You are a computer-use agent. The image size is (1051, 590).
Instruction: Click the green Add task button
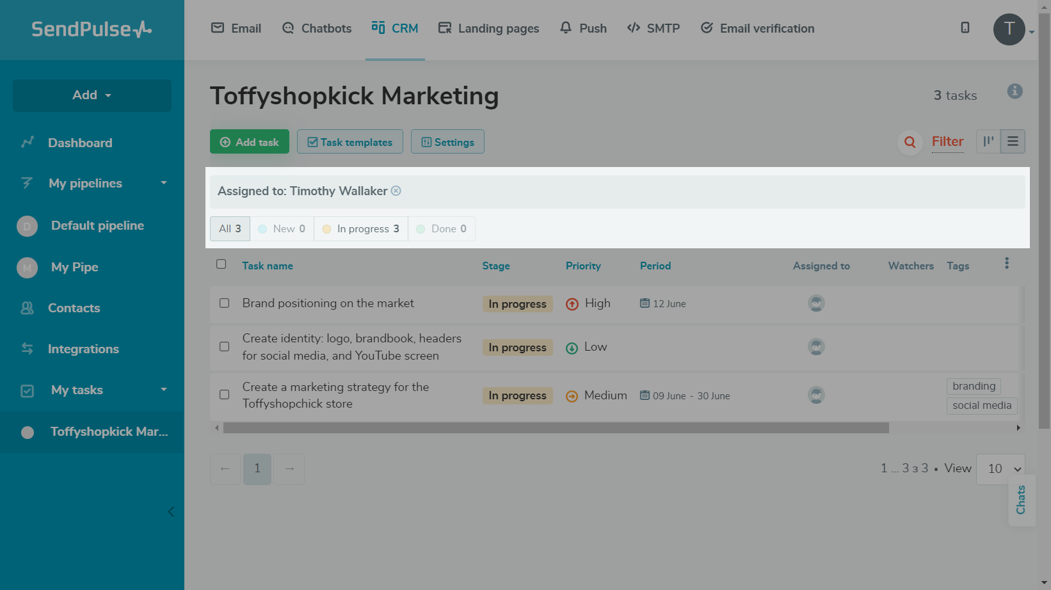pos(250,142)
